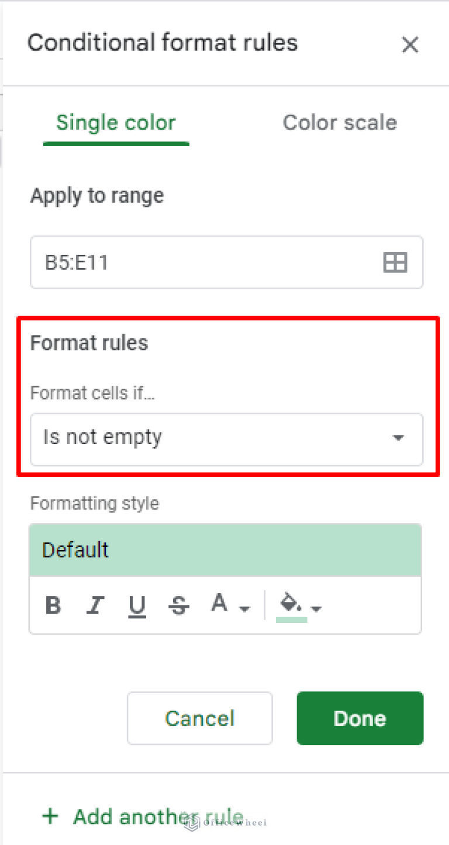Screen dimensions: 449x845
Task: Click the B5:E11 range input field
Action: coord(175,262)
